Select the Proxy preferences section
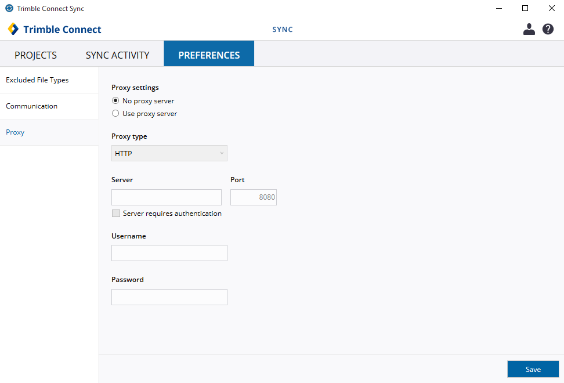Image resolution: width=564 pixels, height=383 pixels. click(x=49, y=132)
